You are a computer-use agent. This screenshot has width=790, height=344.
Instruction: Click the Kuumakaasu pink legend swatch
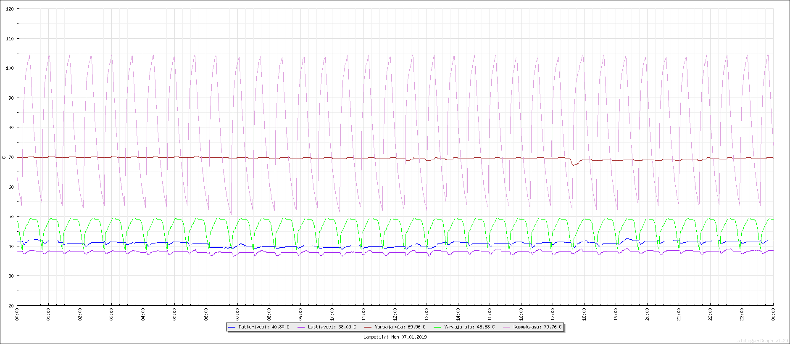point(507,327)
